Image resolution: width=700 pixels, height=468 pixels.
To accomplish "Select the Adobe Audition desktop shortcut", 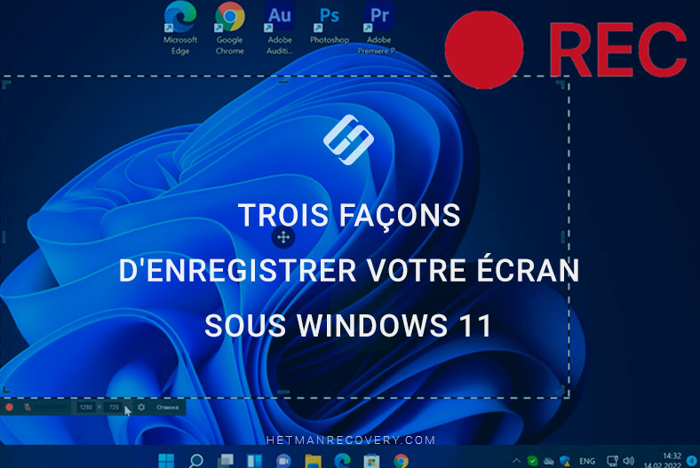I will 280,28.
